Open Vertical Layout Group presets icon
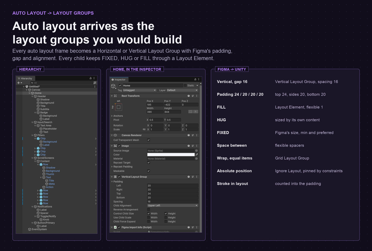The width and height of the screenshot is (372, 251). [193, 177]
